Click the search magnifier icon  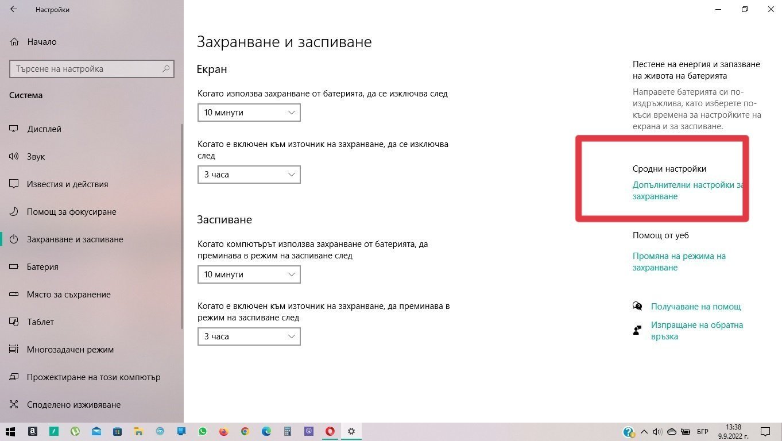click(166, 69)
